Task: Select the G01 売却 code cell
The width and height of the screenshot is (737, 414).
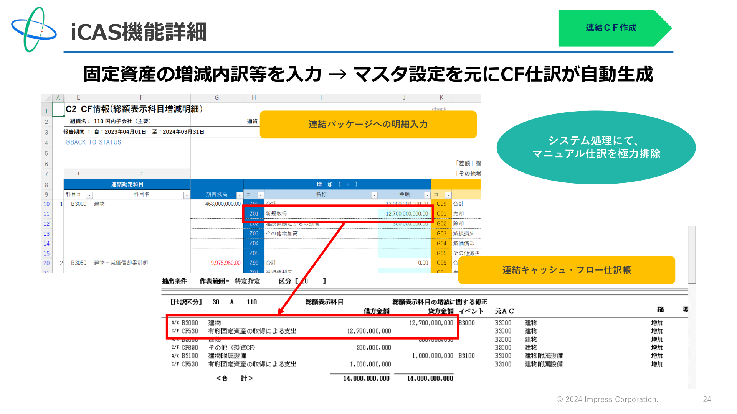Action: pyautogui.click(x=441, y=214)
